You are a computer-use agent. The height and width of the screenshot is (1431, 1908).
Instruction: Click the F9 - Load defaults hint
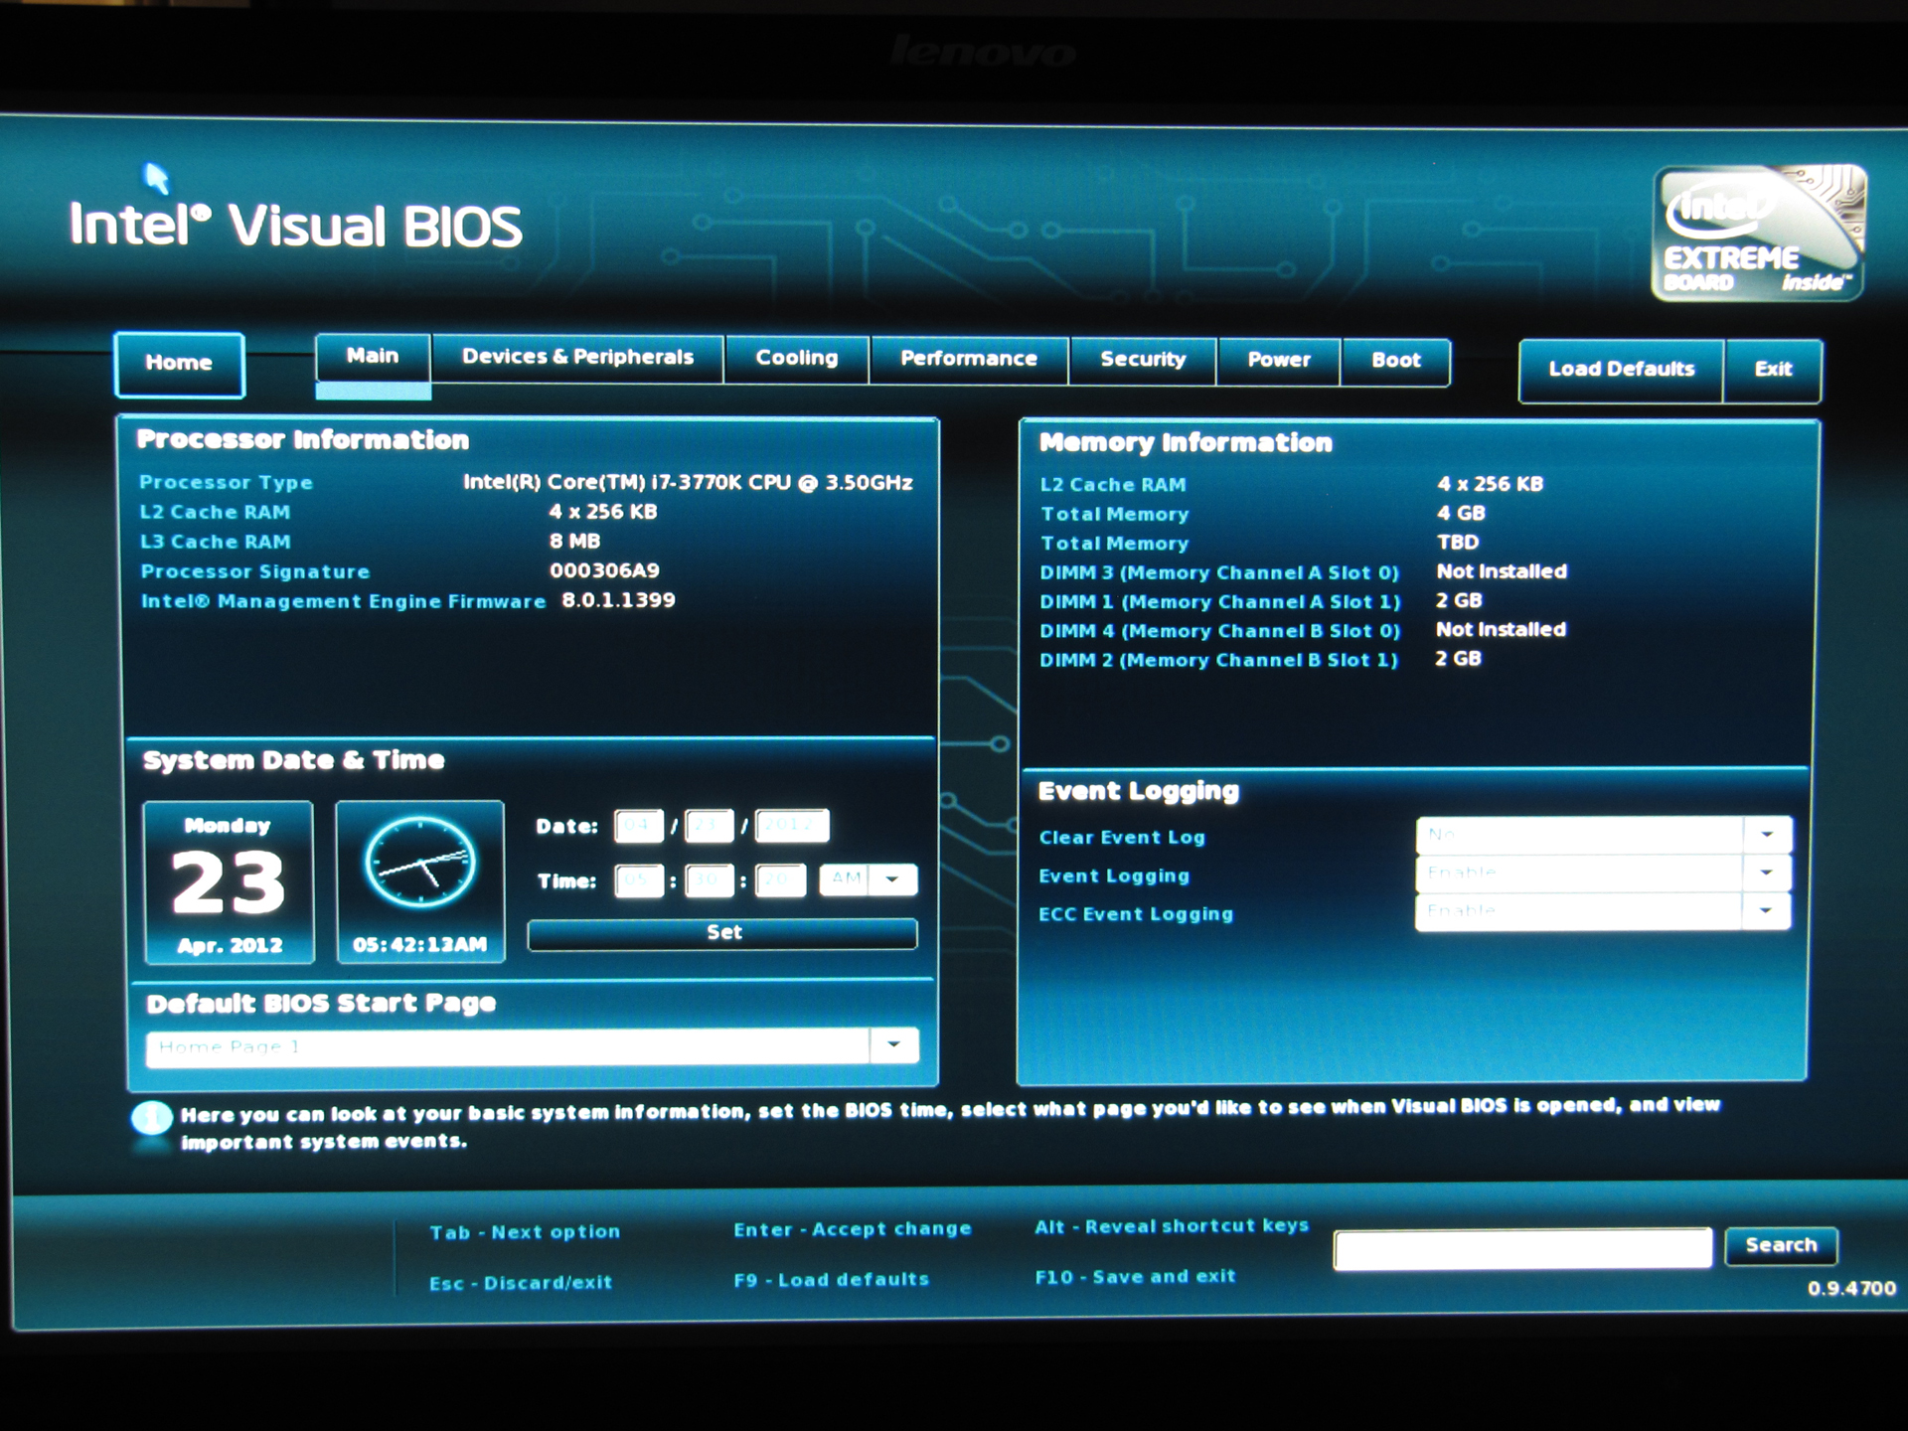tap(831, 1280)
